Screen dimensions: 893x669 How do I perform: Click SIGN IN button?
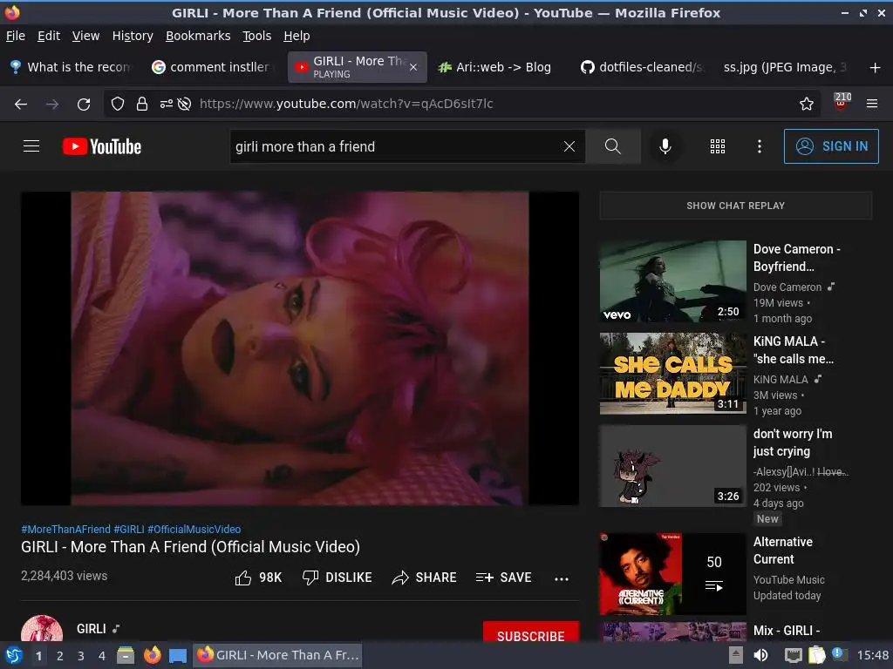point(831,146)
